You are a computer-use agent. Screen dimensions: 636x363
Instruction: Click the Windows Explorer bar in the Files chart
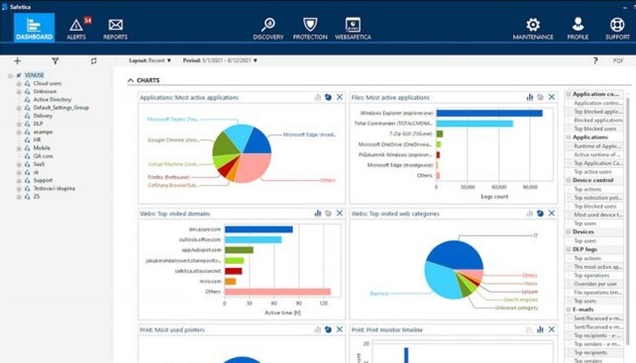click(x=489, y=113)
